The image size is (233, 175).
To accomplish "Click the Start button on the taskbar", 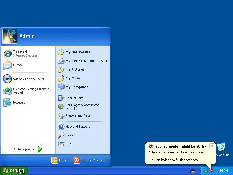I will pyautogui.click(x=14, y=171).
